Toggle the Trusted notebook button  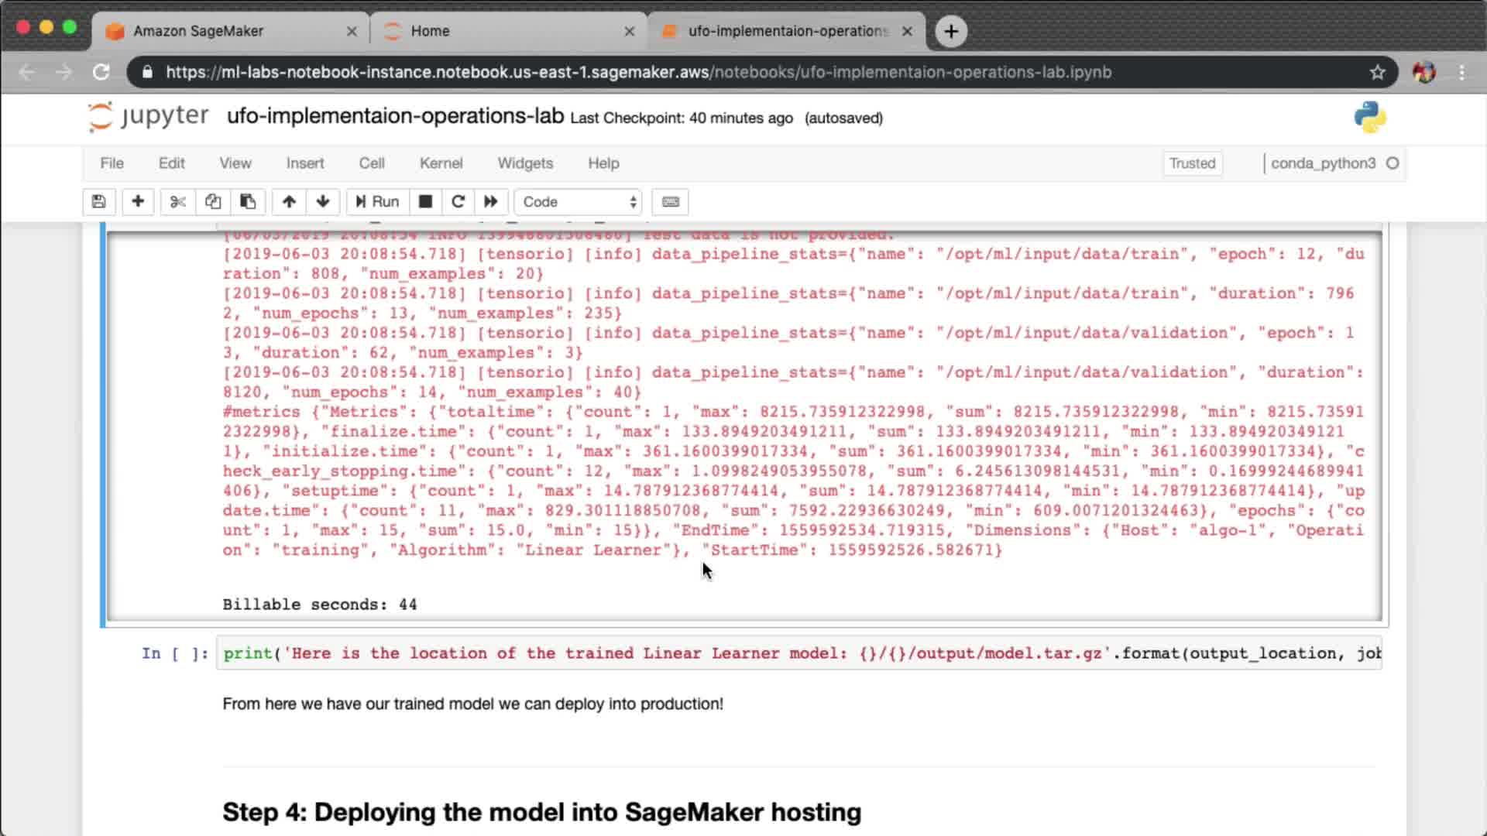pos(1192,163)
